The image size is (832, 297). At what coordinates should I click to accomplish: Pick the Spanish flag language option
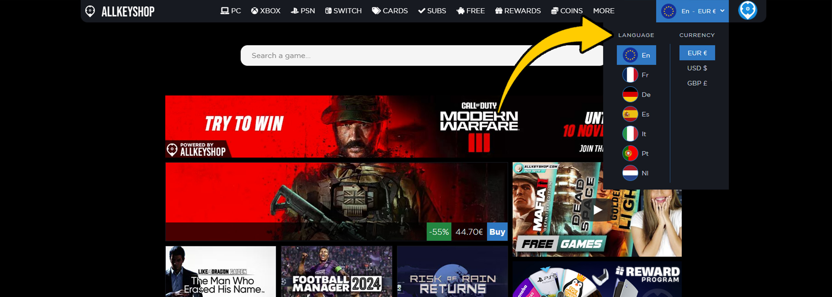pyautogui.click(x=636, y=114)
